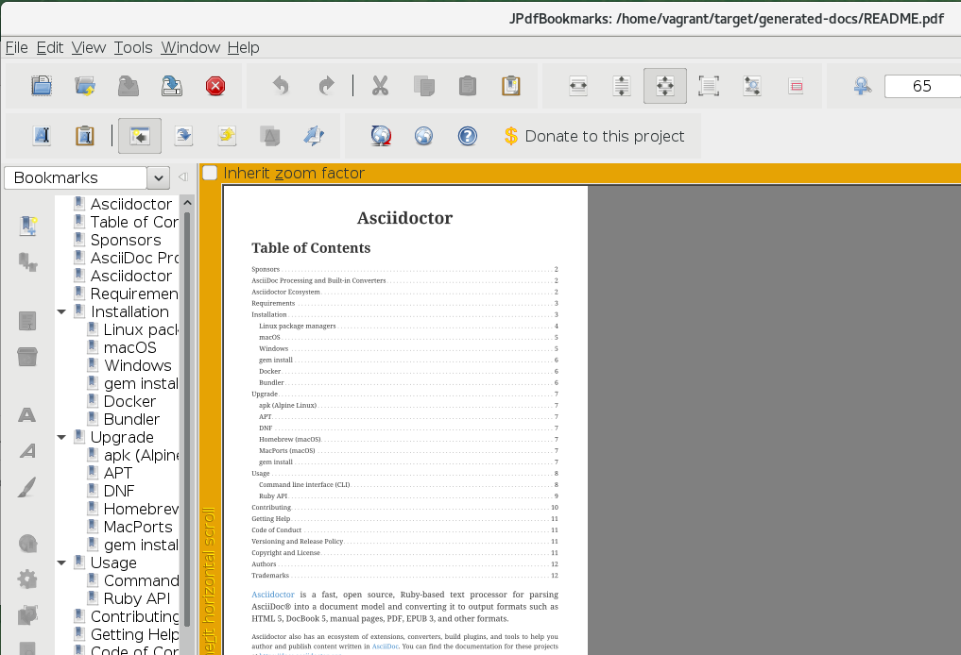The width and height of the screenshot is (961, 655).
Task: Open the Window menu
Action: click(x=191, y=47)
